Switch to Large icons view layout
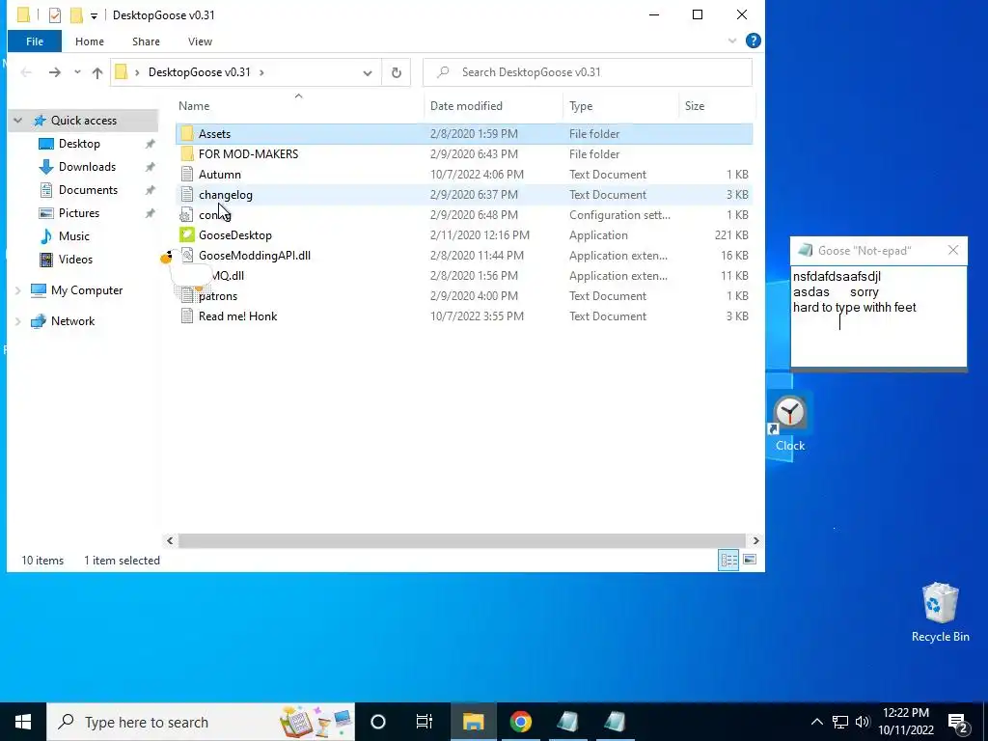Viewport: 988px width, 741px height. [x=750, y=560]
